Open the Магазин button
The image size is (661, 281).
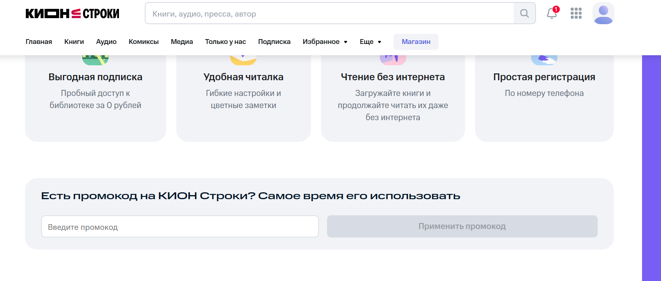pos(416,42)
